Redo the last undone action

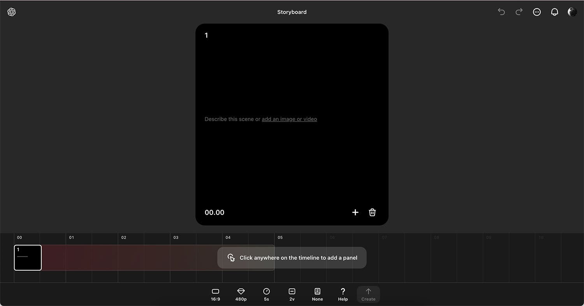(x=519, y=12)
